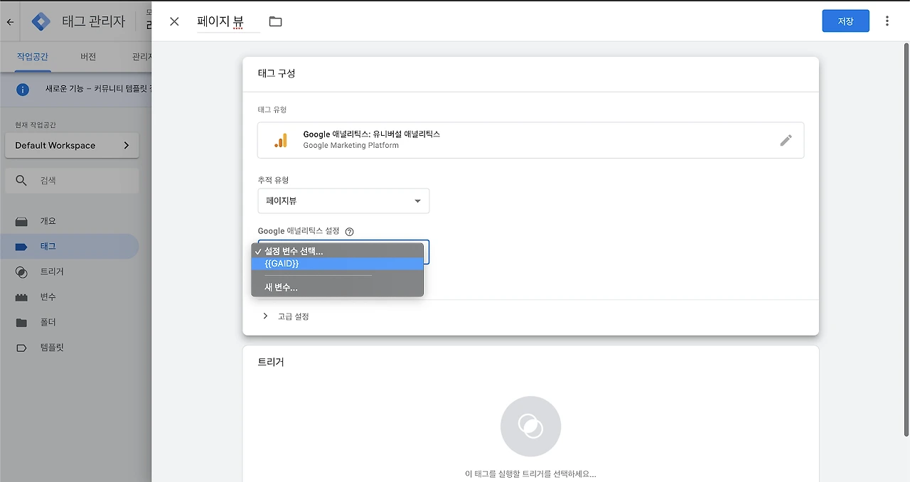Open the Default Workspace selector
Image resolution: width=910 pixels, height=482 pixels.
tap(72, 145)
